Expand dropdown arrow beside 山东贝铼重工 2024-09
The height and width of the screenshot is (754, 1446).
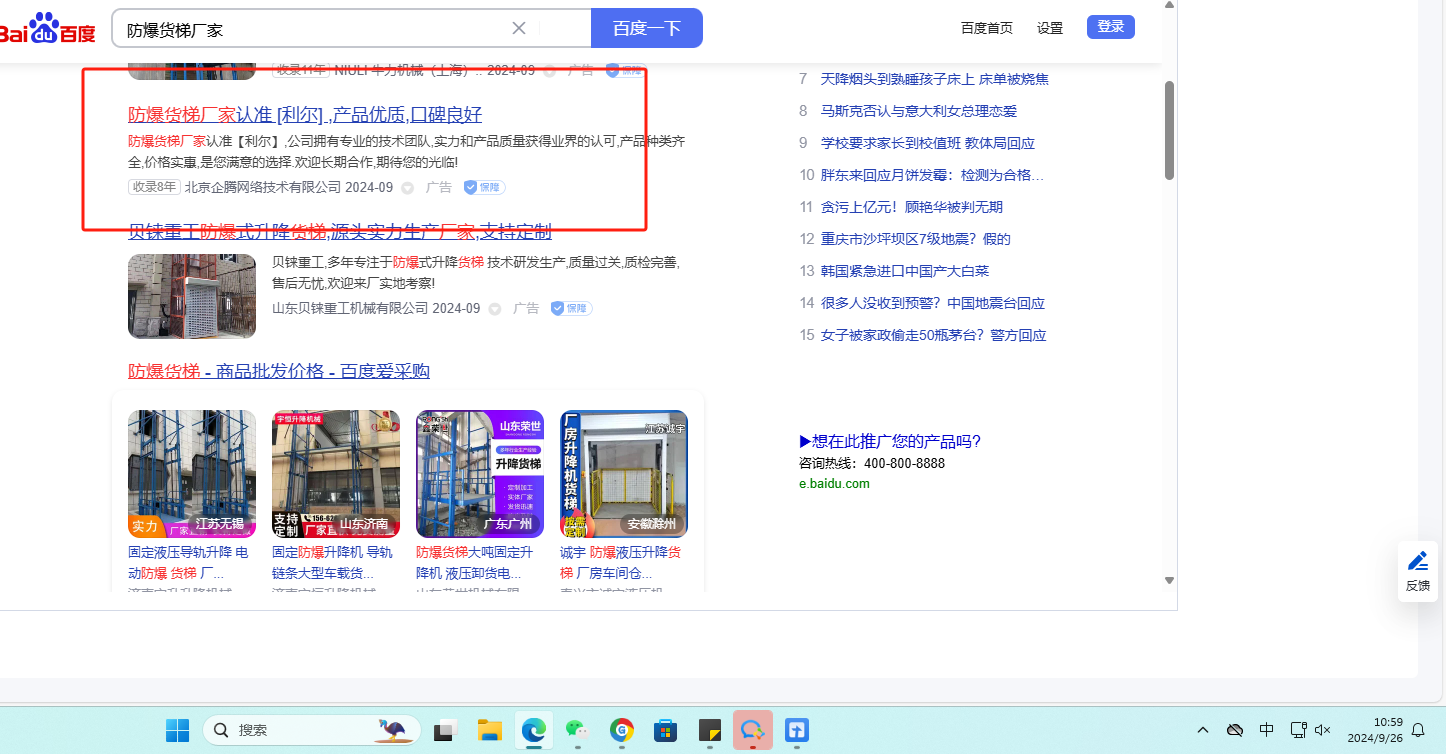coord(494,309)
